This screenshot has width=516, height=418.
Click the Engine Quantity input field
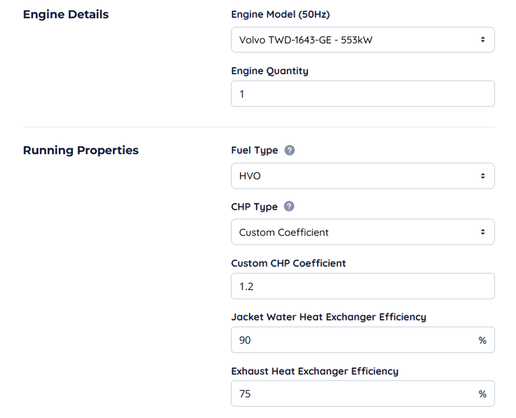(x=362, y=93)
